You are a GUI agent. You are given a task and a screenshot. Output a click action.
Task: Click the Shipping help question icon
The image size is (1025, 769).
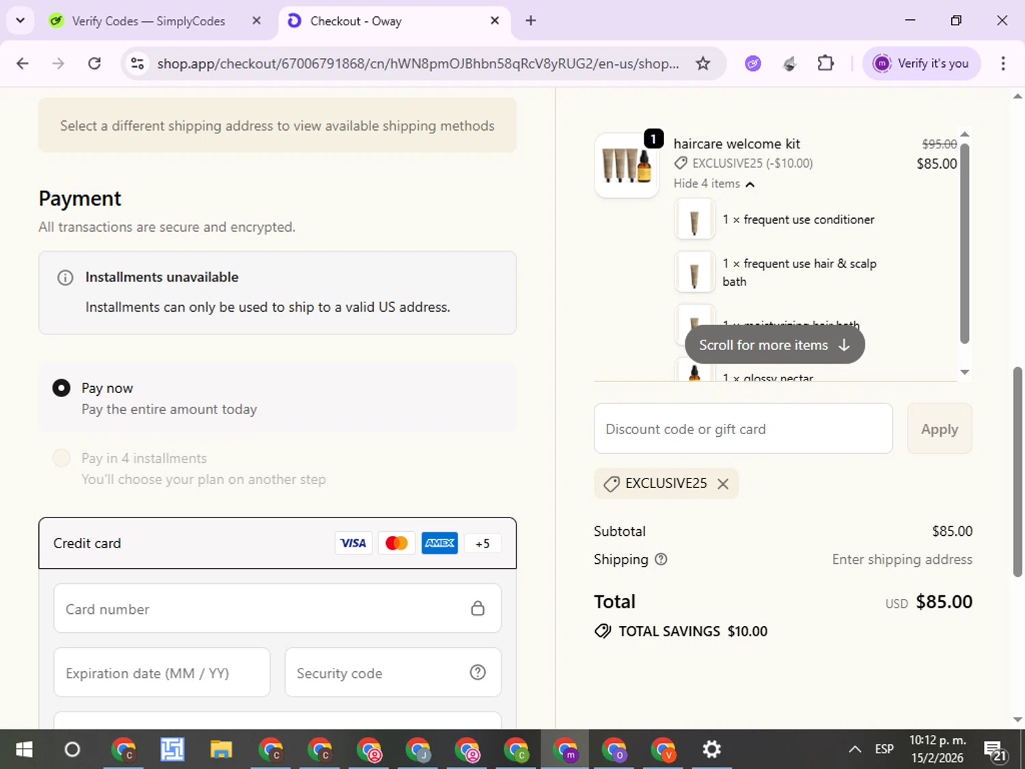pos(661,559)
